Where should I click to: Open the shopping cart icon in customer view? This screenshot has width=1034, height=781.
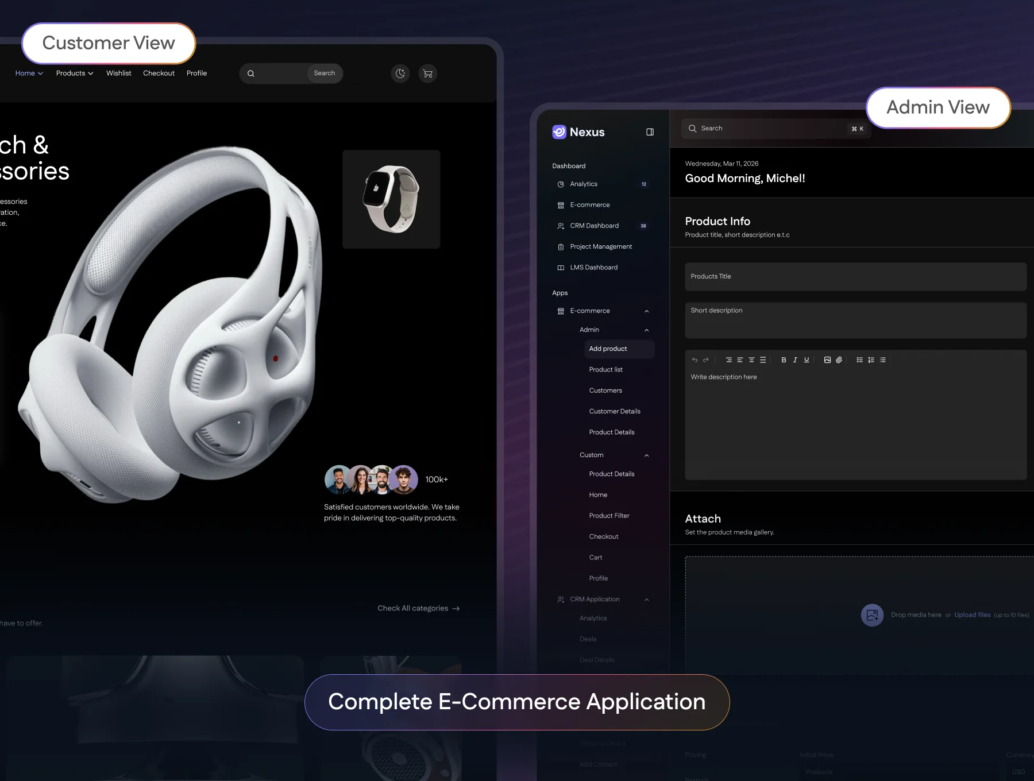click(427, 74)
